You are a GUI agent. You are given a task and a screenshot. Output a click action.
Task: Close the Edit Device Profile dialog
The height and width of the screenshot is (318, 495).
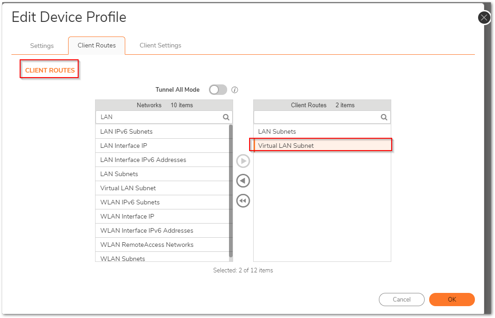coord(484,18)
